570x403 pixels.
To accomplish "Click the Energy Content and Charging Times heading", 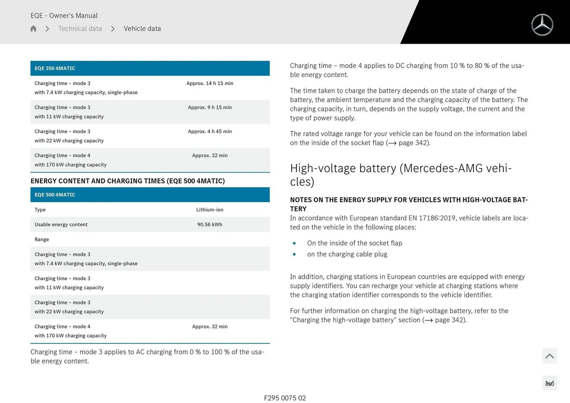I will [x=128, y=181].
